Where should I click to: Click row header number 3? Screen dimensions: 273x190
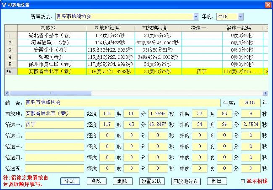tap(11, 50)
